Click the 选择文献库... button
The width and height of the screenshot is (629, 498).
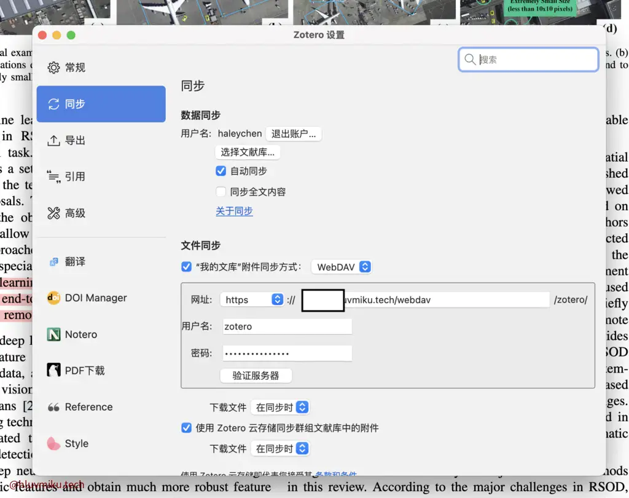pyautogui.click(x=248, y=152)
